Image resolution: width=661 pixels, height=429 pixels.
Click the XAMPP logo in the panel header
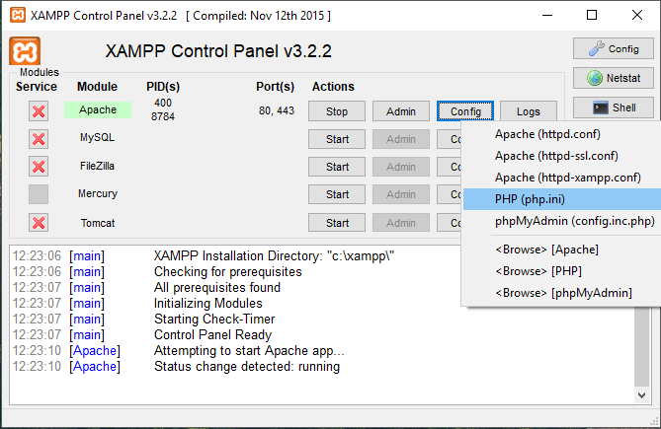[25, 51]
